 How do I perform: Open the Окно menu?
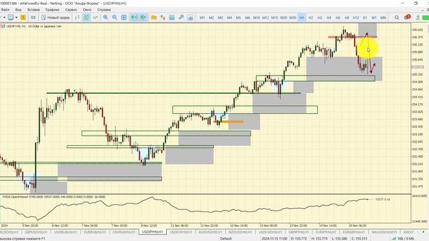[87, 9]
